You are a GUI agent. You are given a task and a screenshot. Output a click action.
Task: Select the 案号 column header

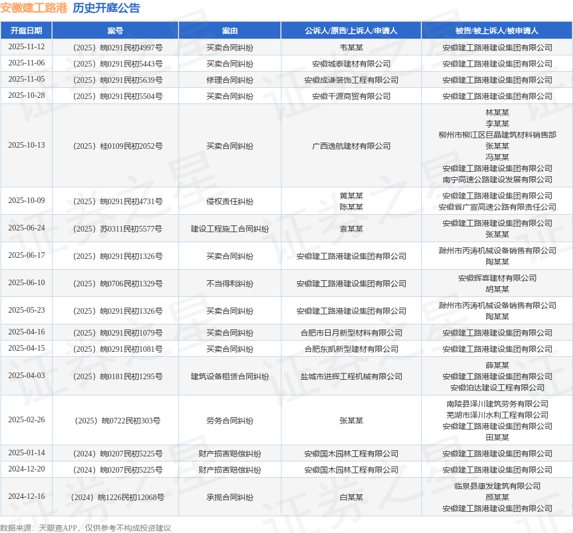[x=115, y=31]
